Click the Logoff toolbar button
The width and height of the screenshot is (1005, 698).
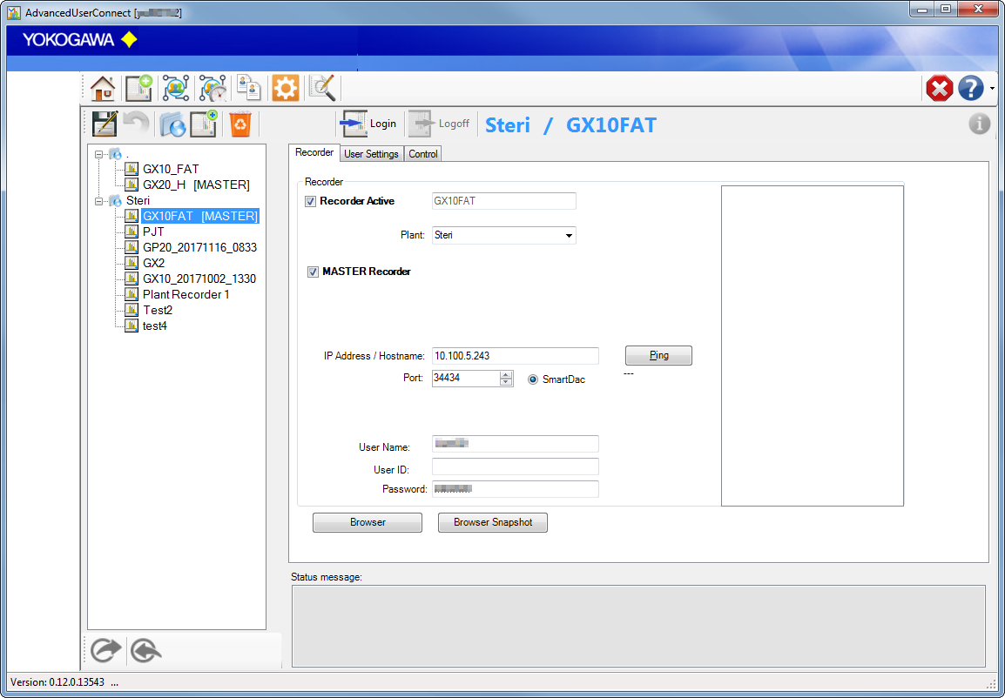pyautogui.click(x=440, y=124)
